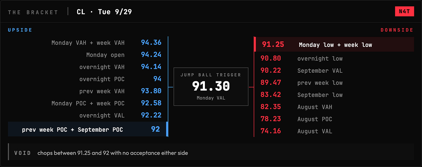Select the highlighted Monday low + week low row
This screenshot has width=422, height=167.
pos(334,45)
